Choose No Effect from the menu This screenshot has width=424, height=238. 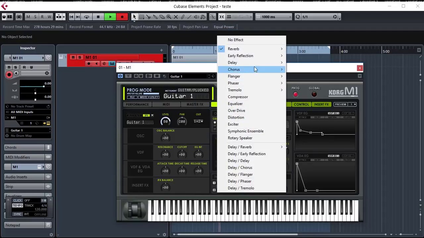pos(252,40)
